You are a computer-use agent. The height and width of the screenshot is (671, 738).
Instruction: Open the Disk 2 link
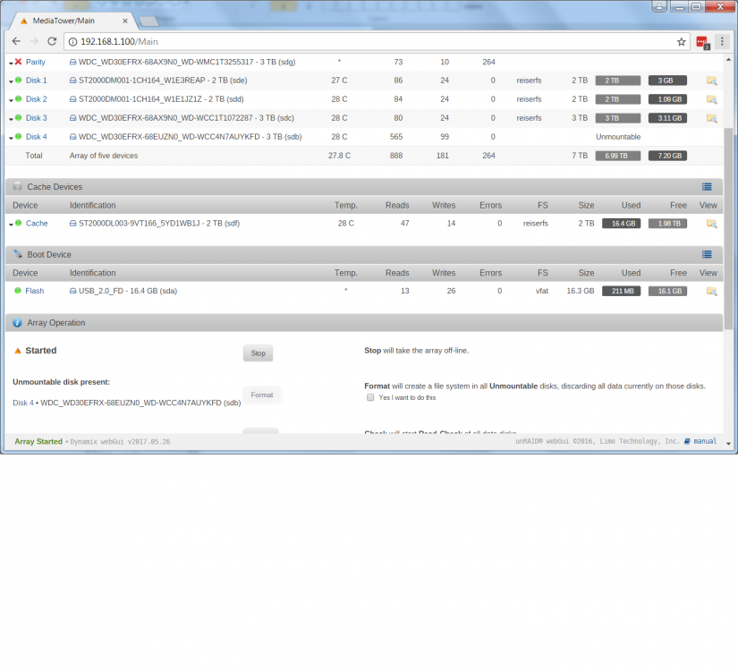point(37,99)
